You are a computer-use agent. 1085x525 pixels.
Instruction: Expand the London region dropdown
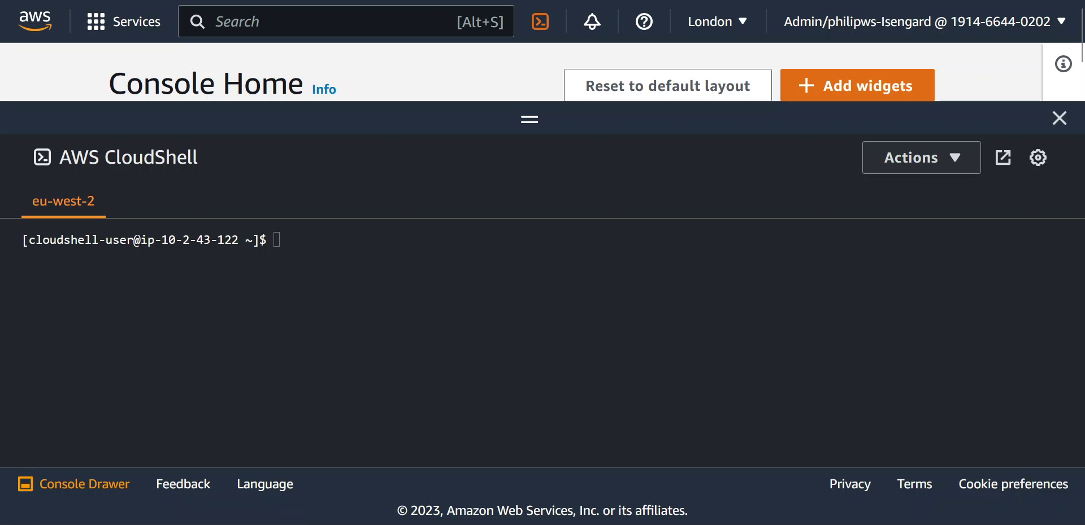point(718,21)
